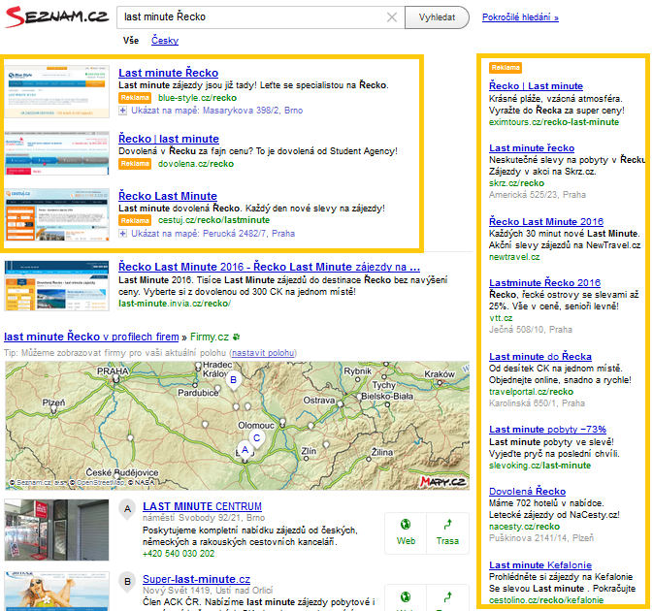This screenshot has height=611, width=653.
Task: Click the Firmy.cz paw icon
Action: click(237, 337)
